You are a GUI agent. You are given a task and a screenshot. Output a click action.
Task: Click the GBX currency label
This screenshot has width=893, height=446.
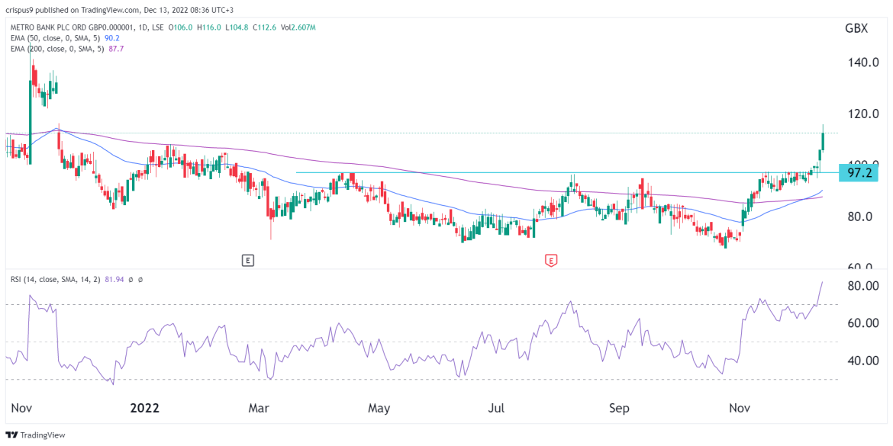(856, 28)
